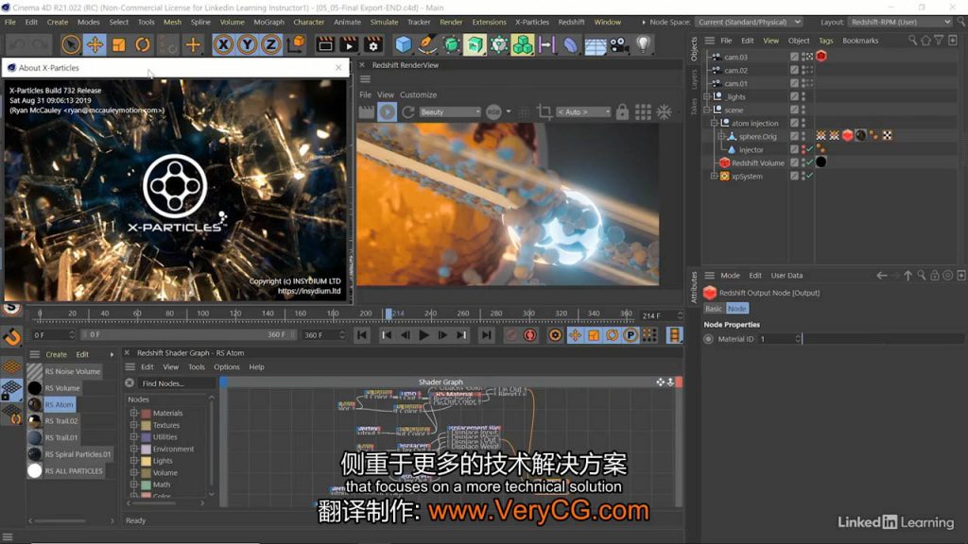Click the coordinate system cube icon
Screen dimensions: 968x544
296,44
